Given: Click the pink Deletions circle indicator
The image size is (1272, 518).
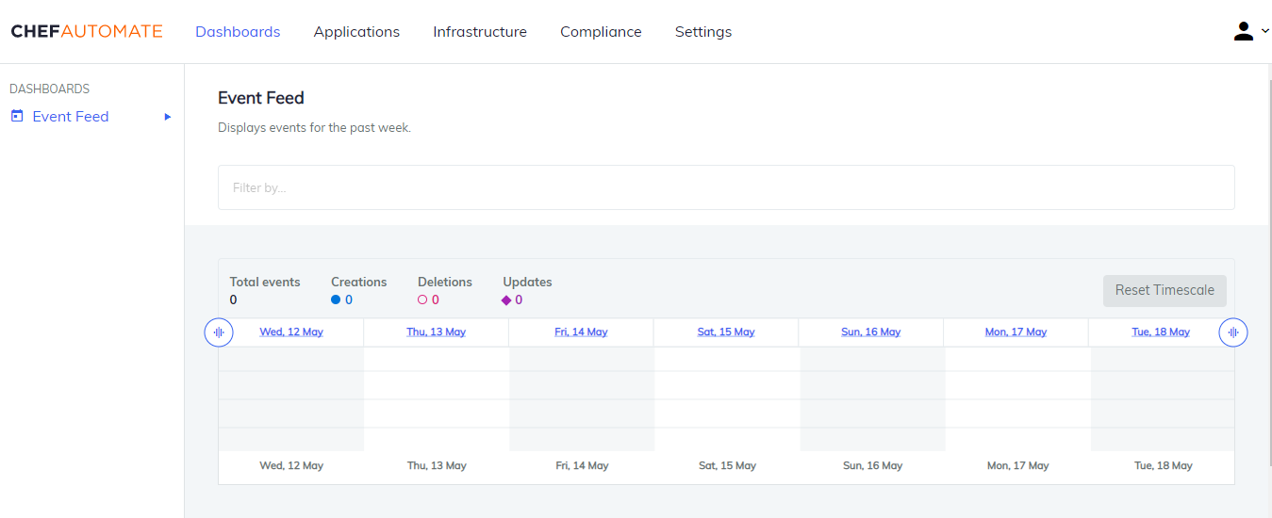Looking at the screenshot, I should 422,300.
